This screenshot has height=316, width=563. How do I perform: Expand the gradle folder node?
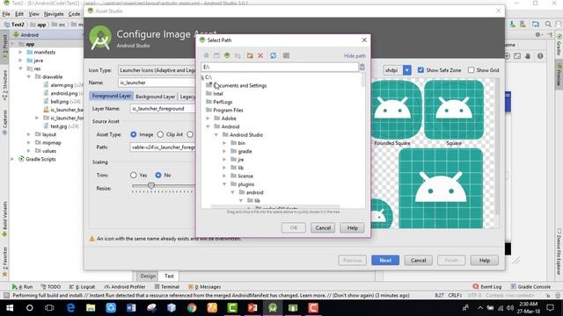point(224,151)
